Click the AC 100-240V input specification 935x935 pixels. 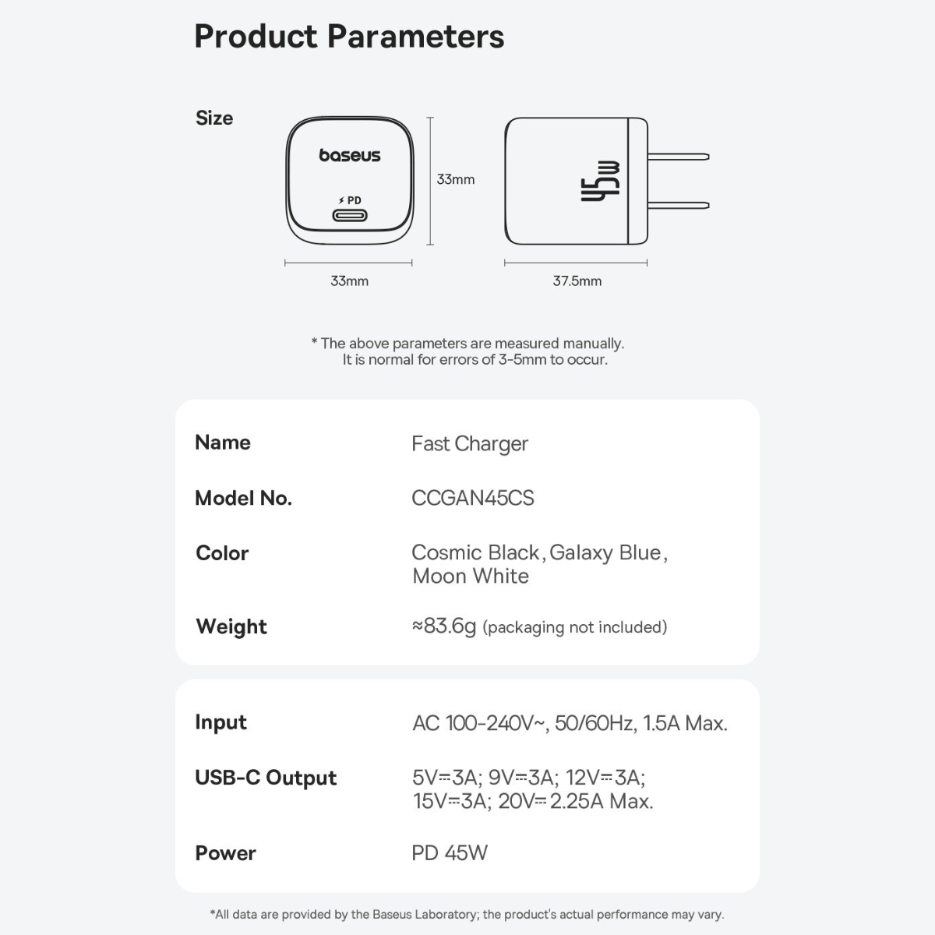(570, 723)
